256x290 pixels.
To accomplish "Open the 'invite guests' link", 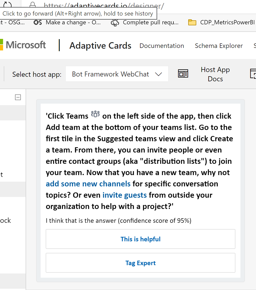I will 124,195.
